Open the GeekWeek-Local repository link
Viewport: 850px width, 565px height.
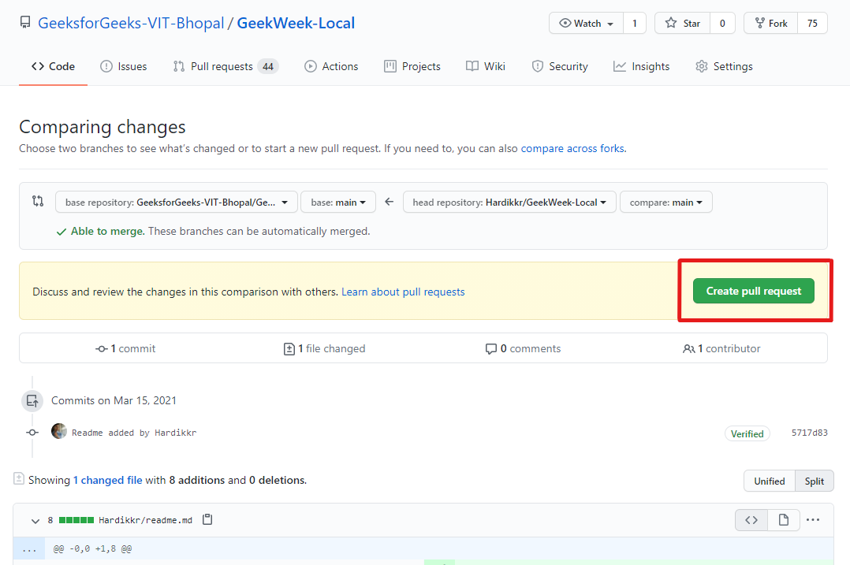pos(296,23)
